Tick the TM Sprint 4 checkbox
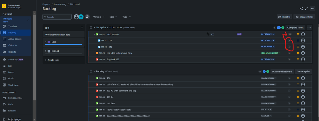Image resolution: width=319 pixels, height=121 pixels. click(91, 28)
